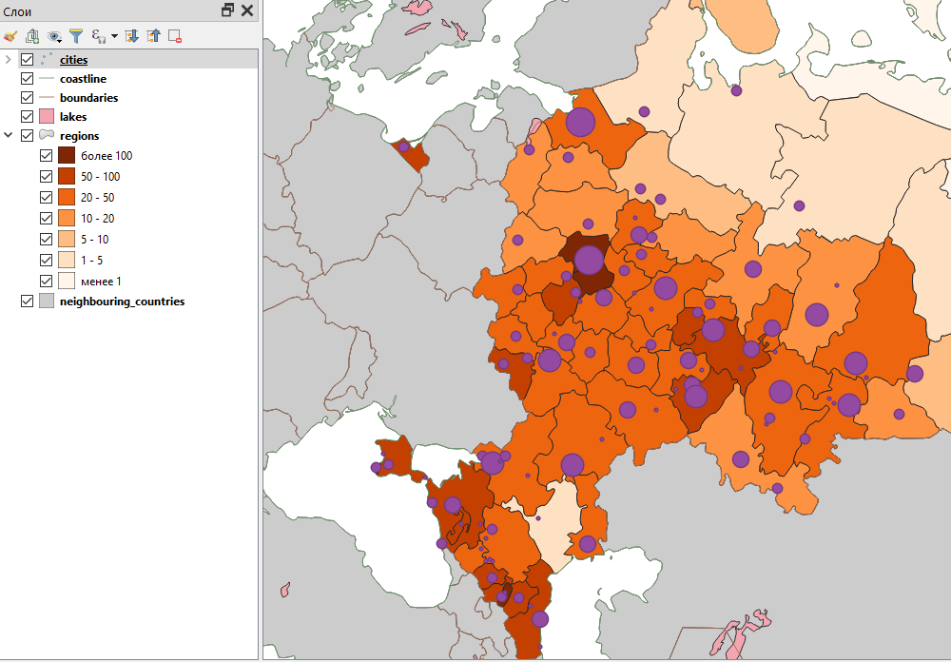Uncheck the lakes layer checkbox
Viewport: 951px width, 662px height.
coord(27,117)
